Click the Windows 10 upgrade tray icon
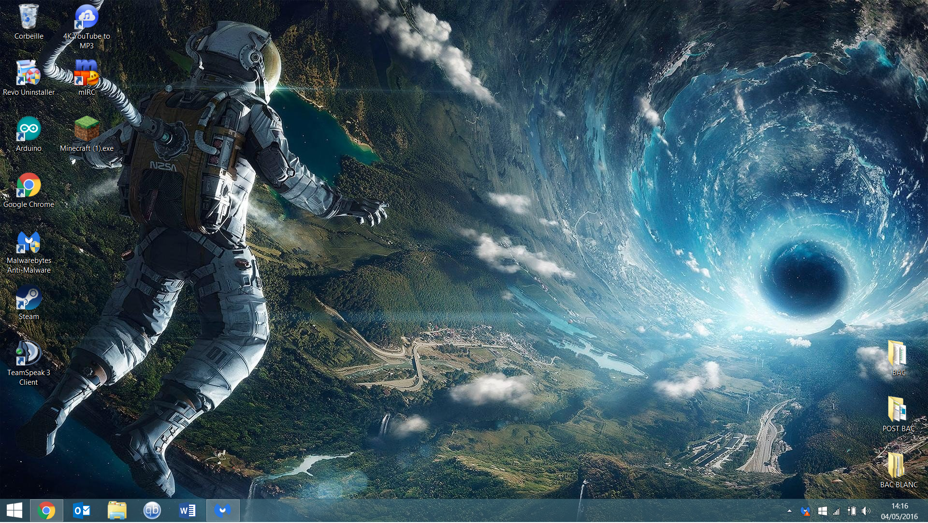This screenshot has height=523, width=928. pos(822,511)
